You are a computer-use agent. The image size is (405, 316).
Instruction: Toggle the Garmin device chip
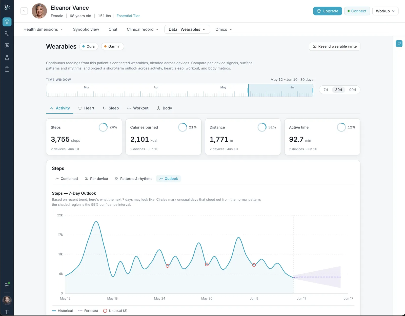click(x=112, y=46)
